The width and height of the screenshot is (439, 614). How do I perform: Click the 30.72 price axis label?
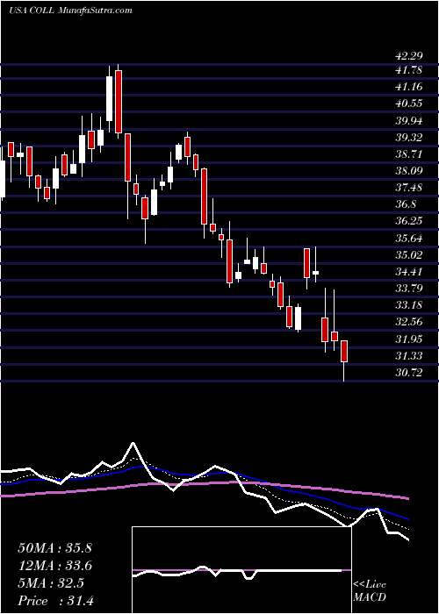click(409, 373)
